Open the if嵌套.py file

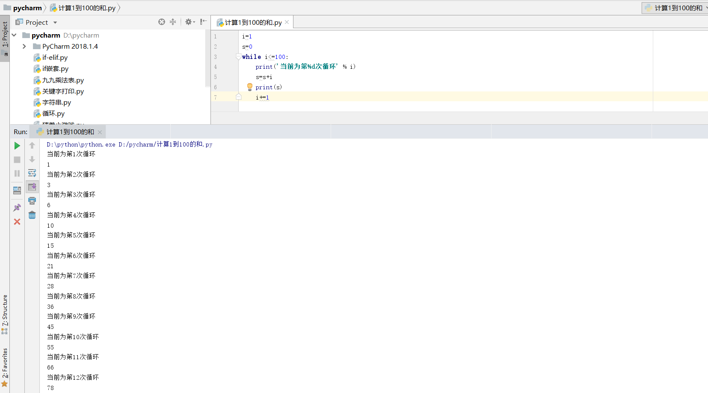[x=55, y=69]
